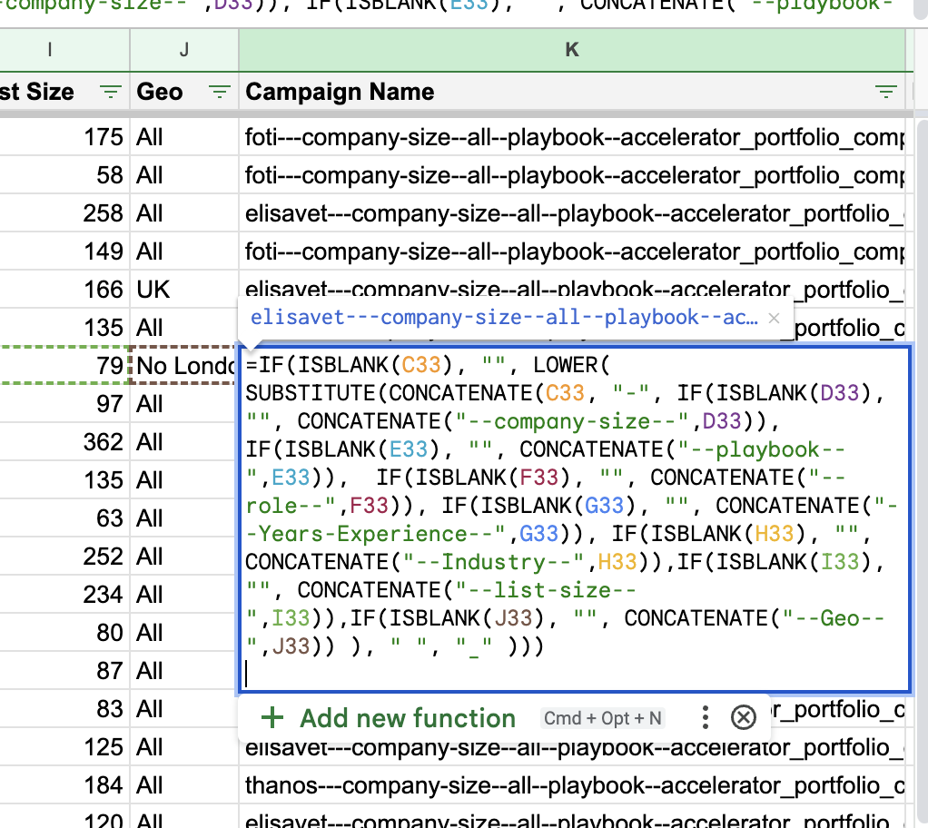Select the cell with list size 125
928x828 pixels.
[x=64, y=747]
